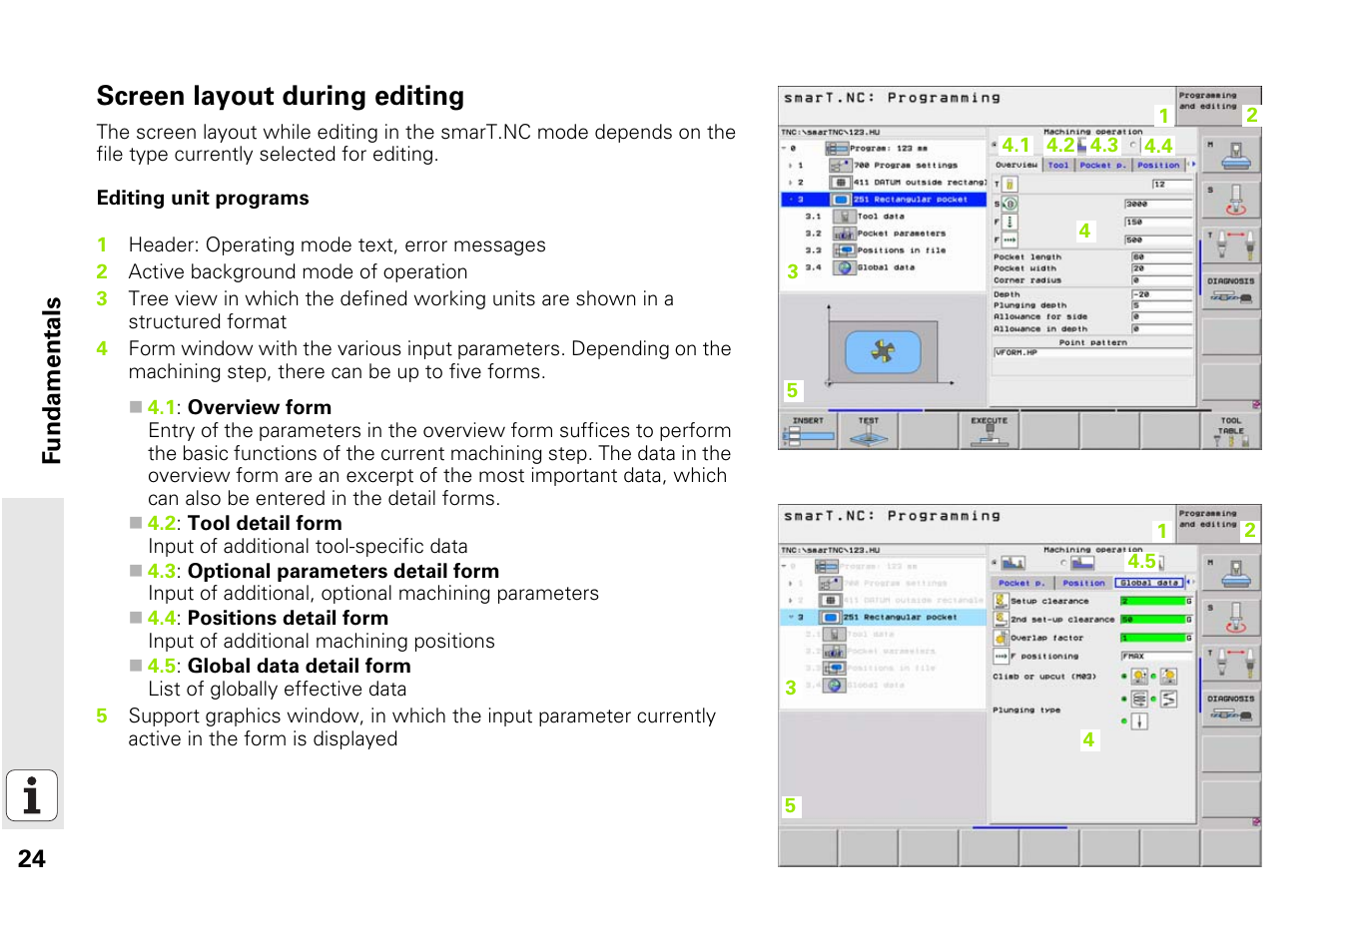
Task: Click 700 Program settings icon in upper tree
Action: (x=840, y=165)
